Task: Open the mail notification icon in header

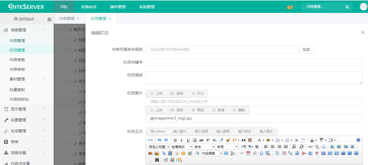Action: 290,7
